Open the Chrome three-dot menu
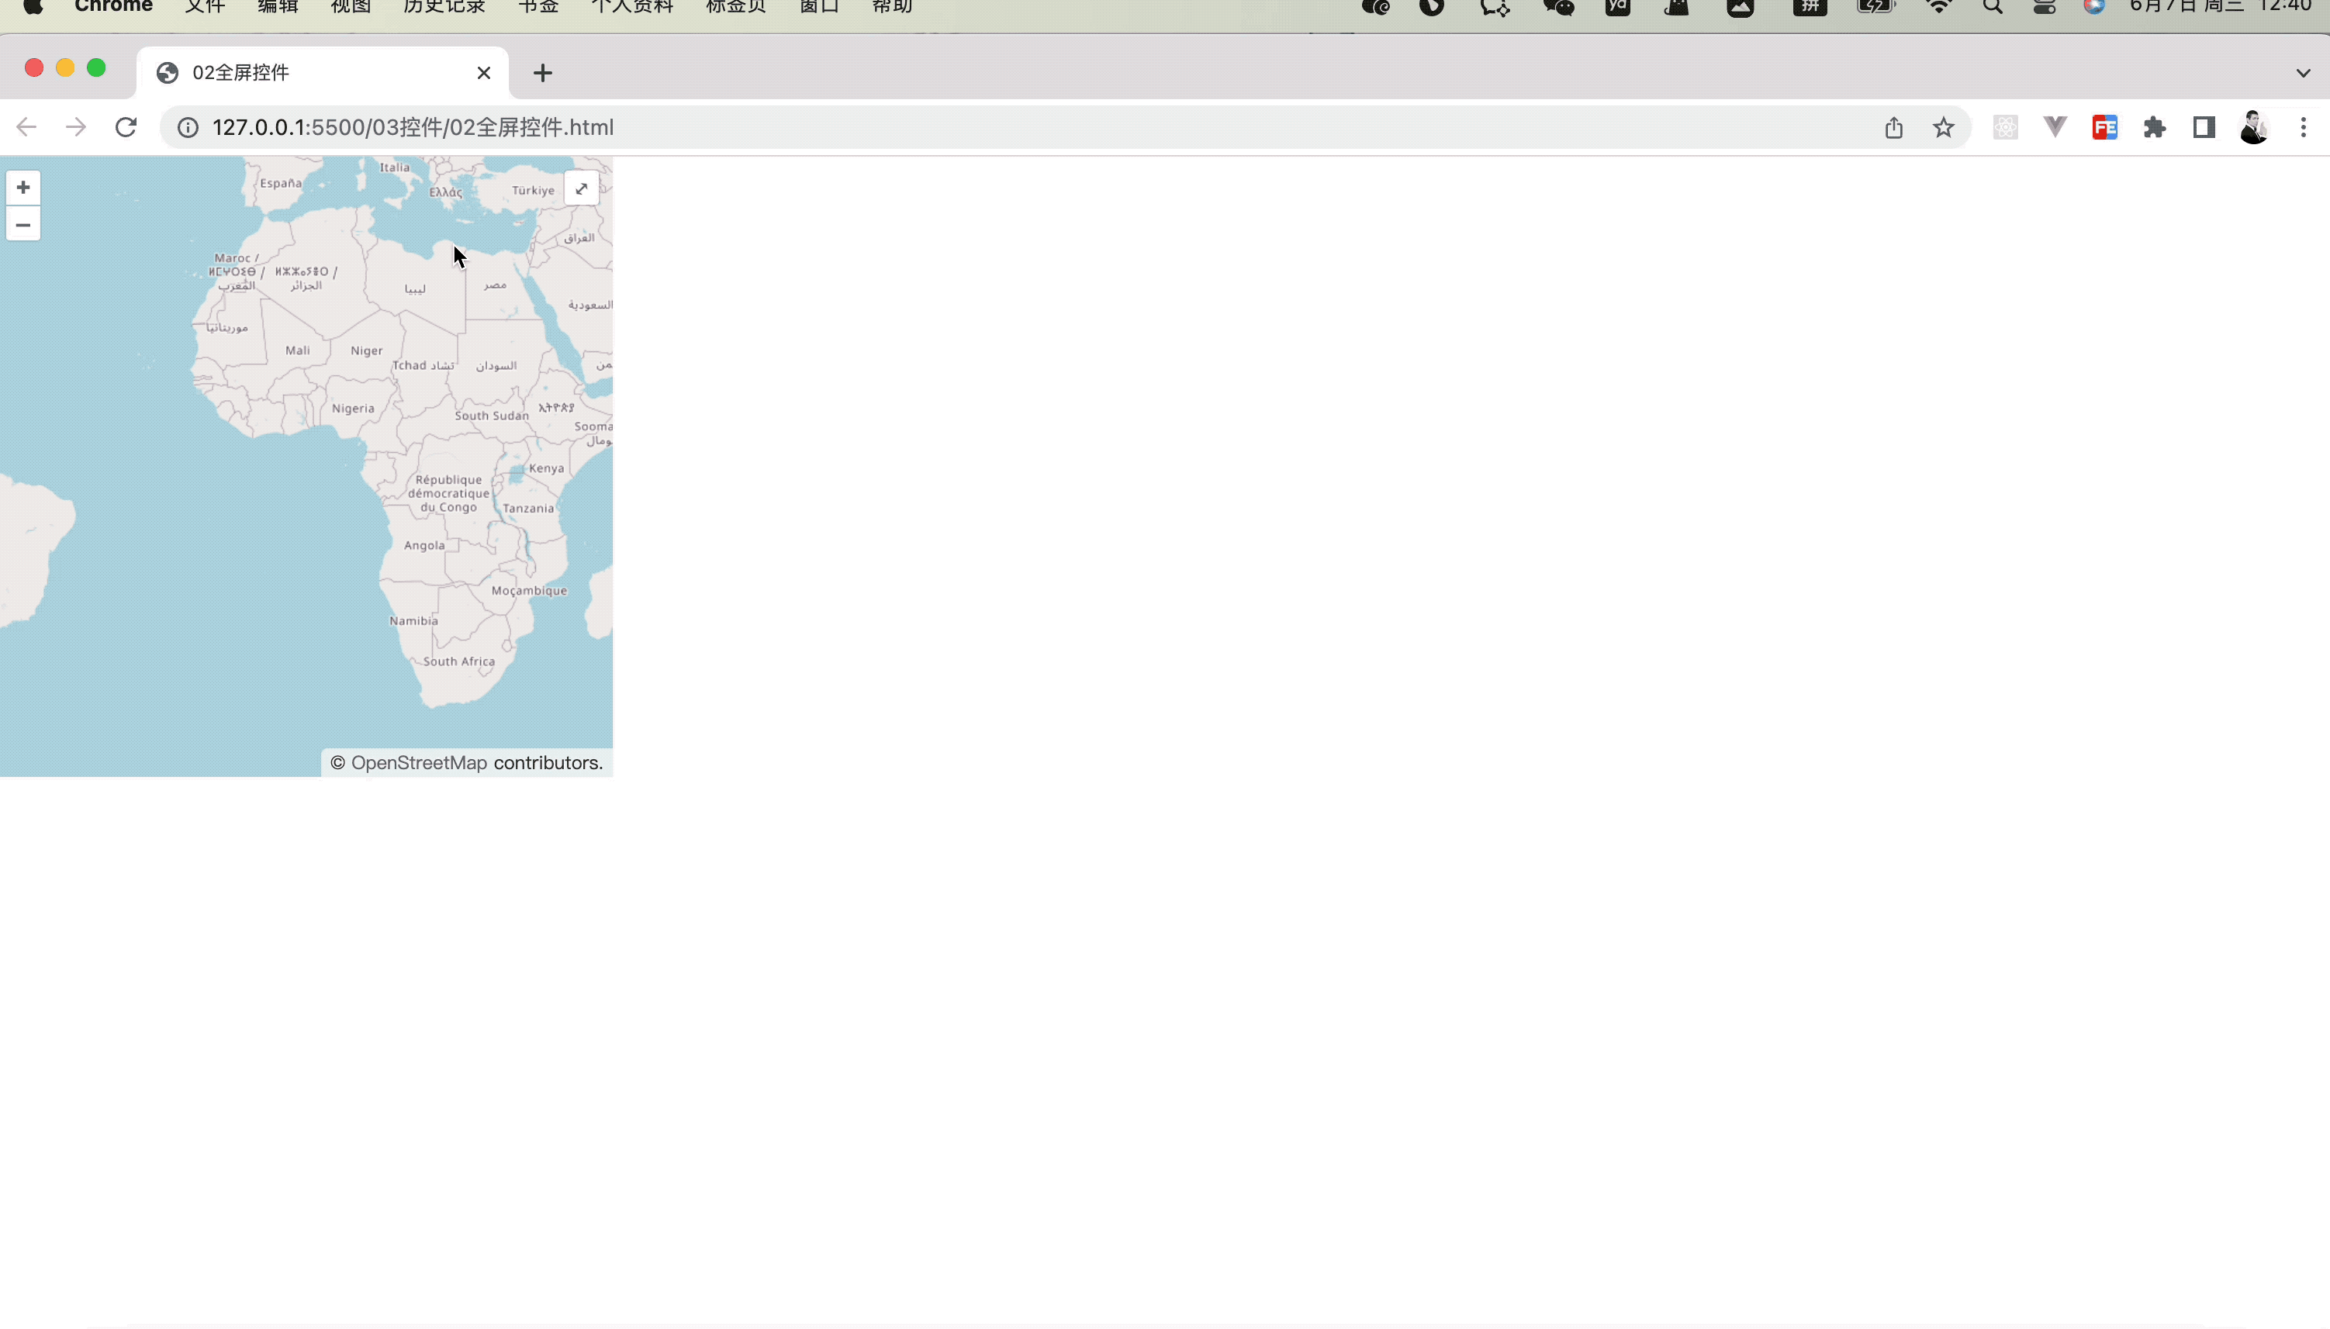 (x=2303, y=127)
